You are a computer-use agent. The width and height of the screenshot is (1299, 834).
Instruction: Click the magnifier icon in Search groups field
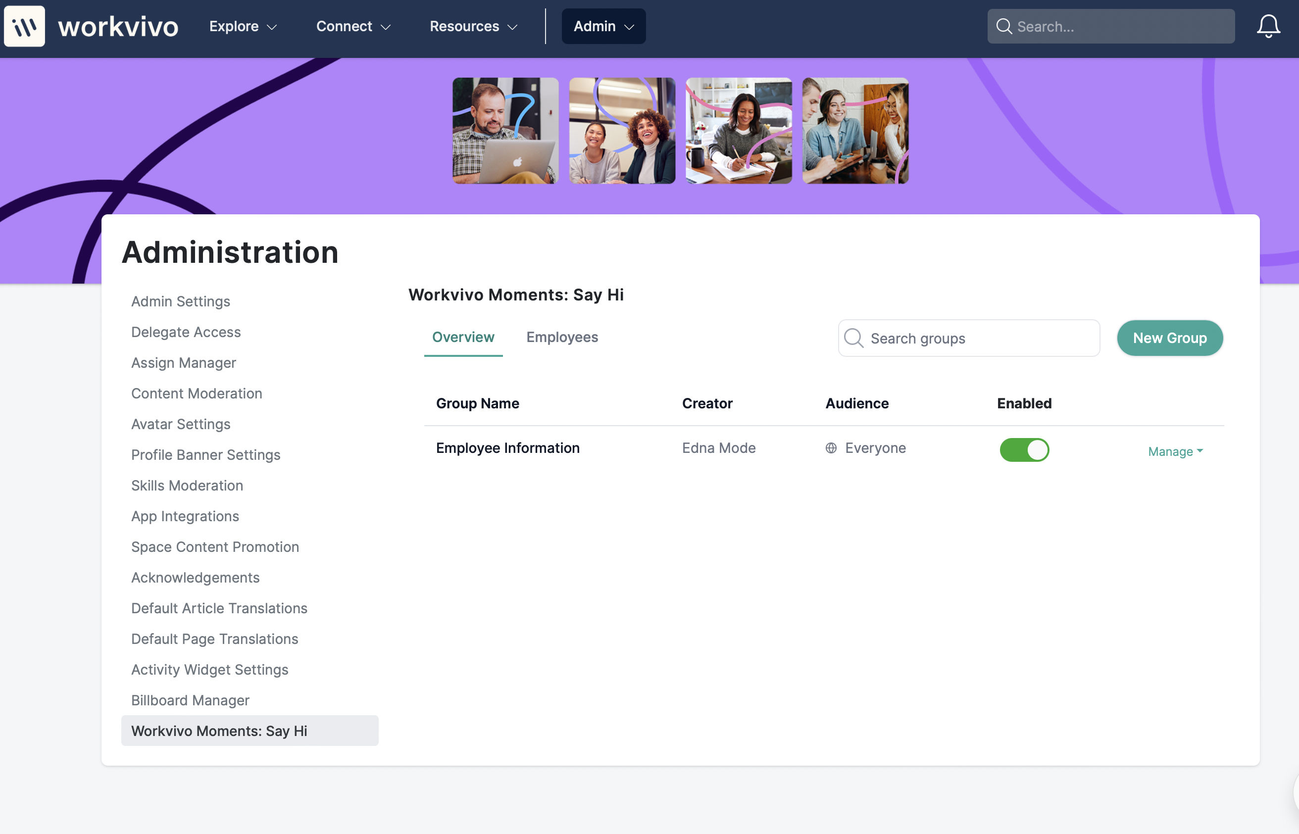tap(854, 338)
